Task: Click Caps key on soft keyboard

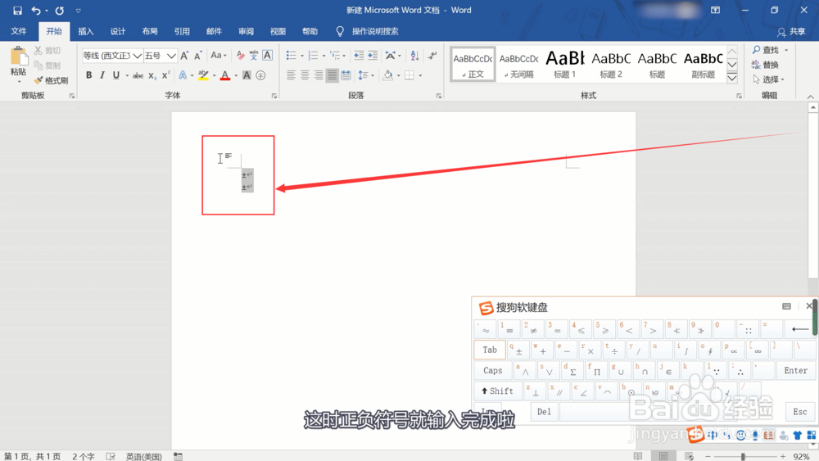Action: tap(492, 370)
